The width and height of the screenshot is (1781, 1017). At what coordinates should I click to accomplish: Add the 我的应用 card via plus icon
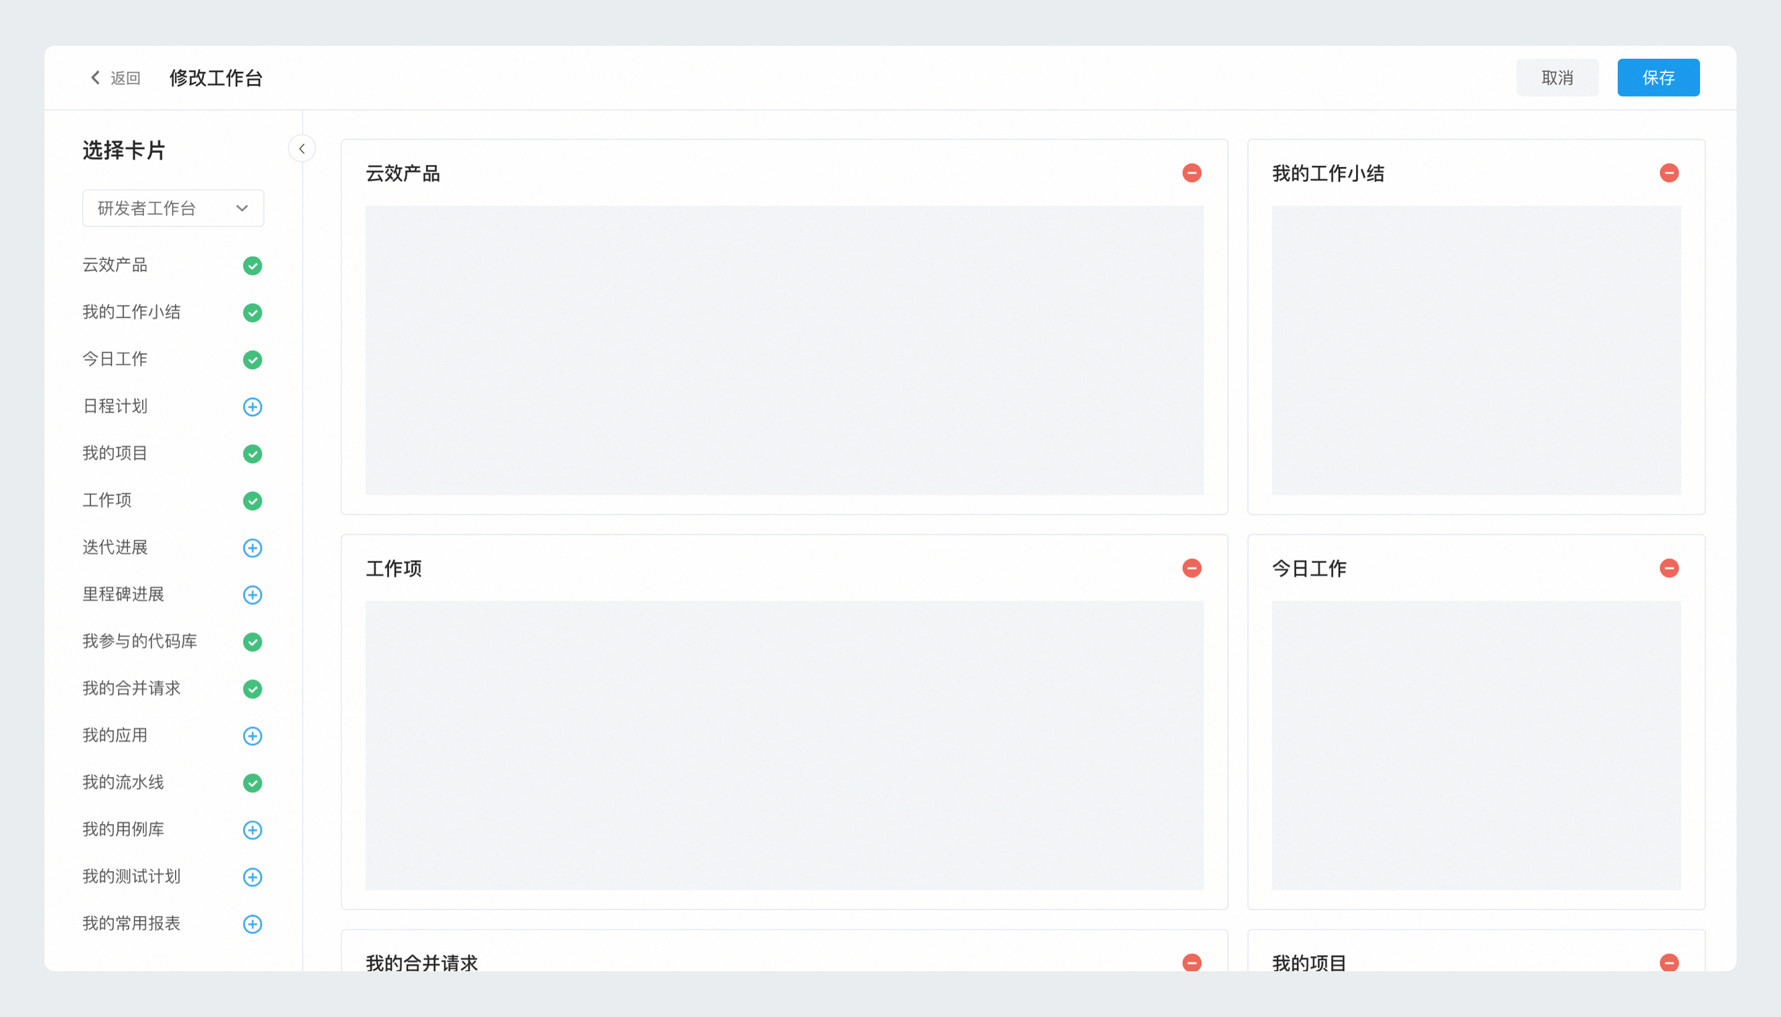[252, 736]
